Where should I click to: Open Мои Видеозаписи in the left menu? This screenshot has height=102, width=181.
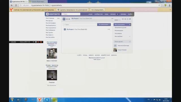pyautogui.click(x=51, y=25)
